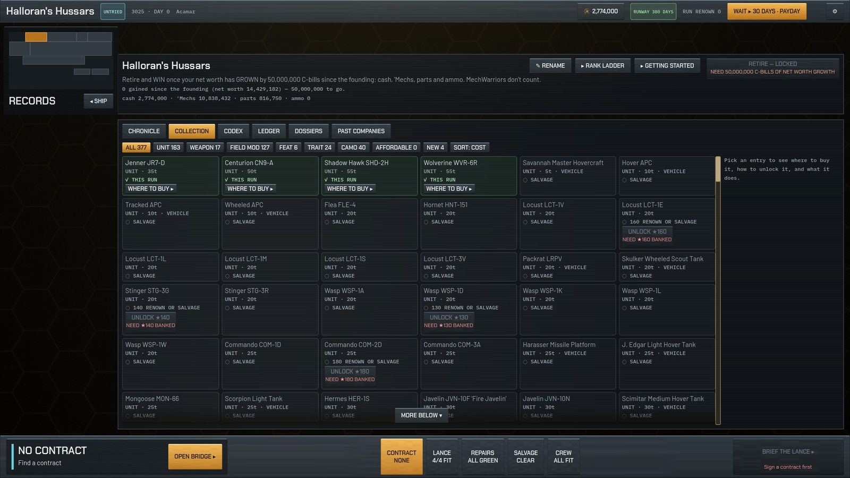This screenshot has width=850, height=478.
Task: Switch to the Codex tab
Action: coord(233,131)
